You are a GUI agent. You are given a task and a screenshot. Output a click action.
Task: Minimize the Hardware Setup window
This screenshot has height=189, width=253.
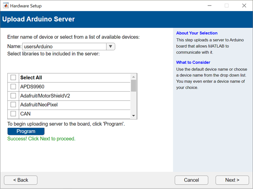click(209, 6)
